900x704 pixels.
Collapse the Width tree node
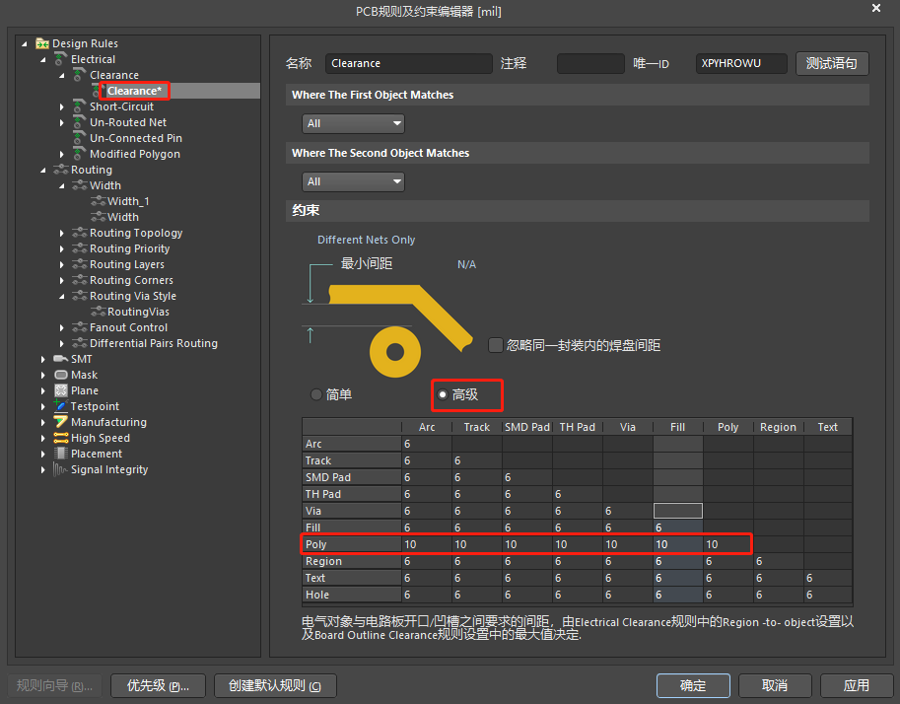[x=61, y=185]
